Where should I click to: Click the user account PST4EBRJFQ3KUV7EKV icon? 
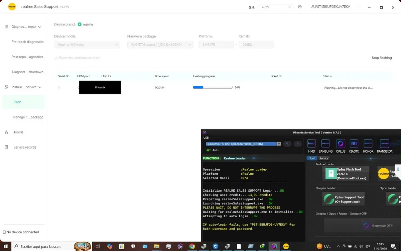[313, 7]
